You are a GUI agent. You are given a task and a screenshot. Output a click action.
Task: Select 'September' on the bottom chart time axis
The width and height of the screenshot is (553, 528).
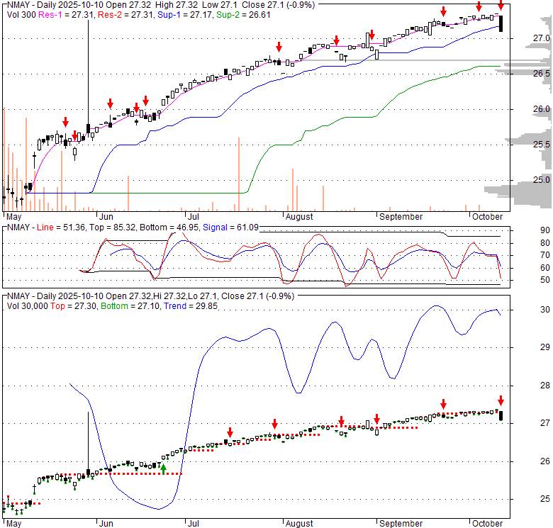pyautogui.click(x=402, y=524)
